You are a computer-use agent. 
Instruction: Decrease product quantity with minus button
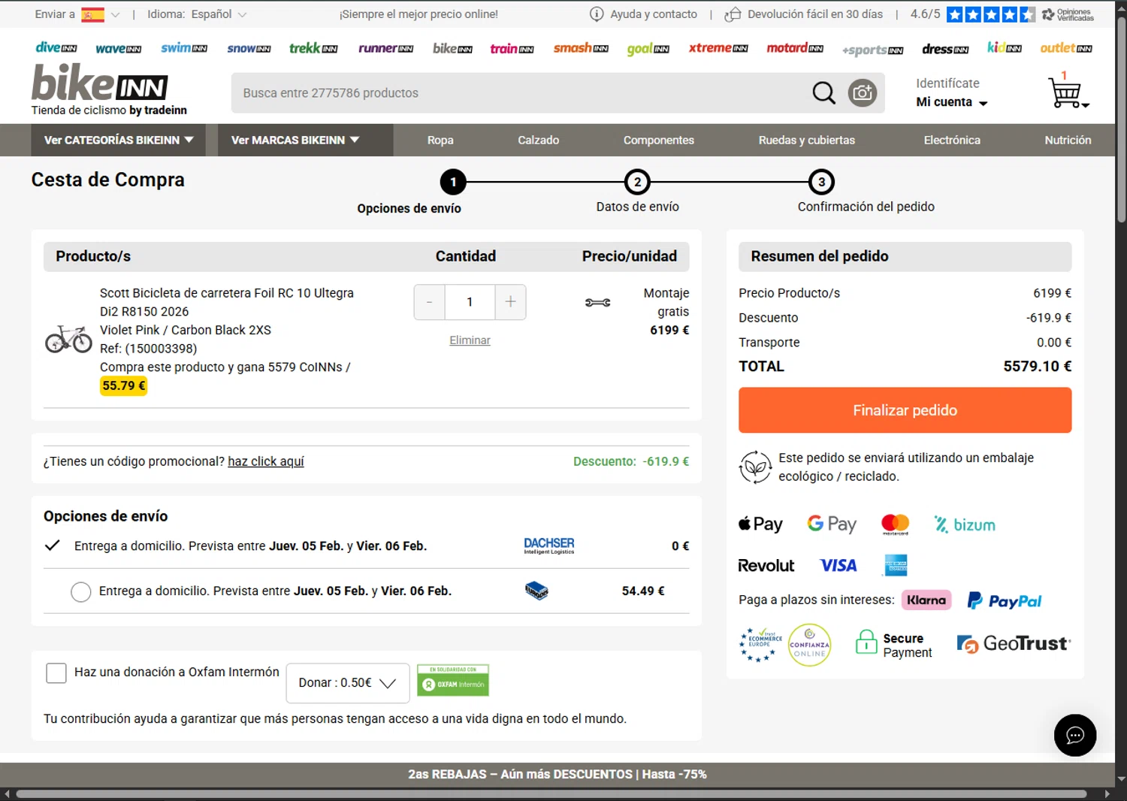430,302
